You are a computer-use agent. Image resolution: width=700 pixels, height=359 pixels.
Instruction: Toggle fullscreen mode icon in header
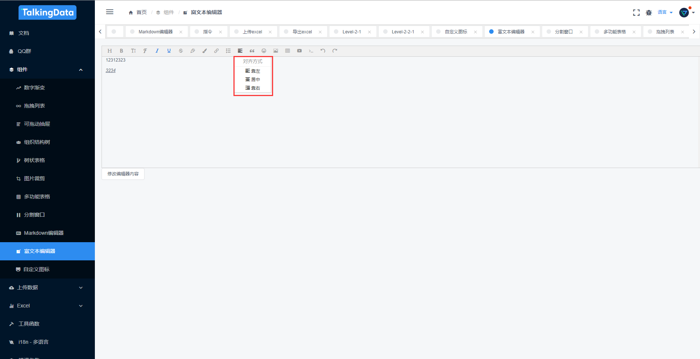[x=636, y=13]
